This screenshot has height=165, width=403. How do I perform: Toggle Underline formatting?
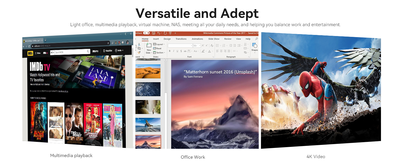(x=177, y=51)
